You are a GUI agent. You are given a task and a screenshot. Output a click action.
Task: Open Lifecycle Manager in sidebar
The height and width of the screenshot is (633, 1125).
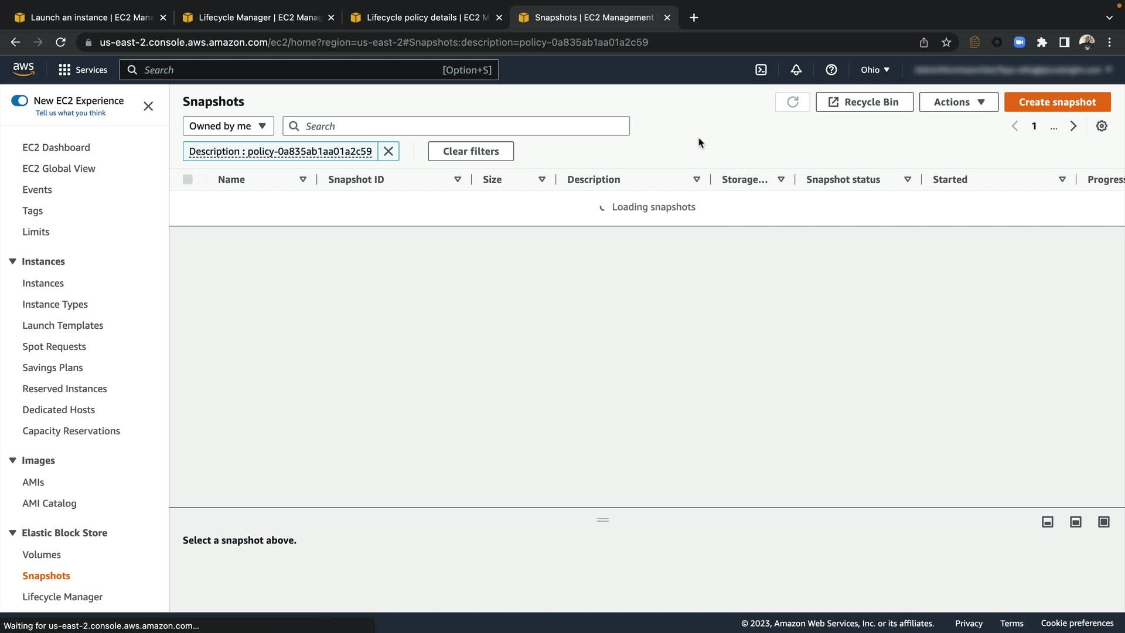[x=62, y=597]
